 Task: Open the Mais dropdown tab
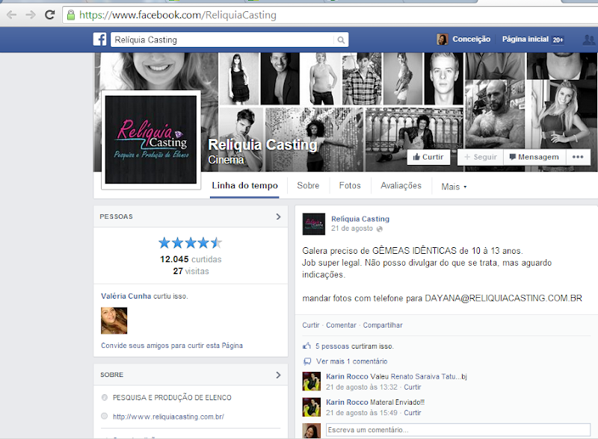tap(454, 187)
